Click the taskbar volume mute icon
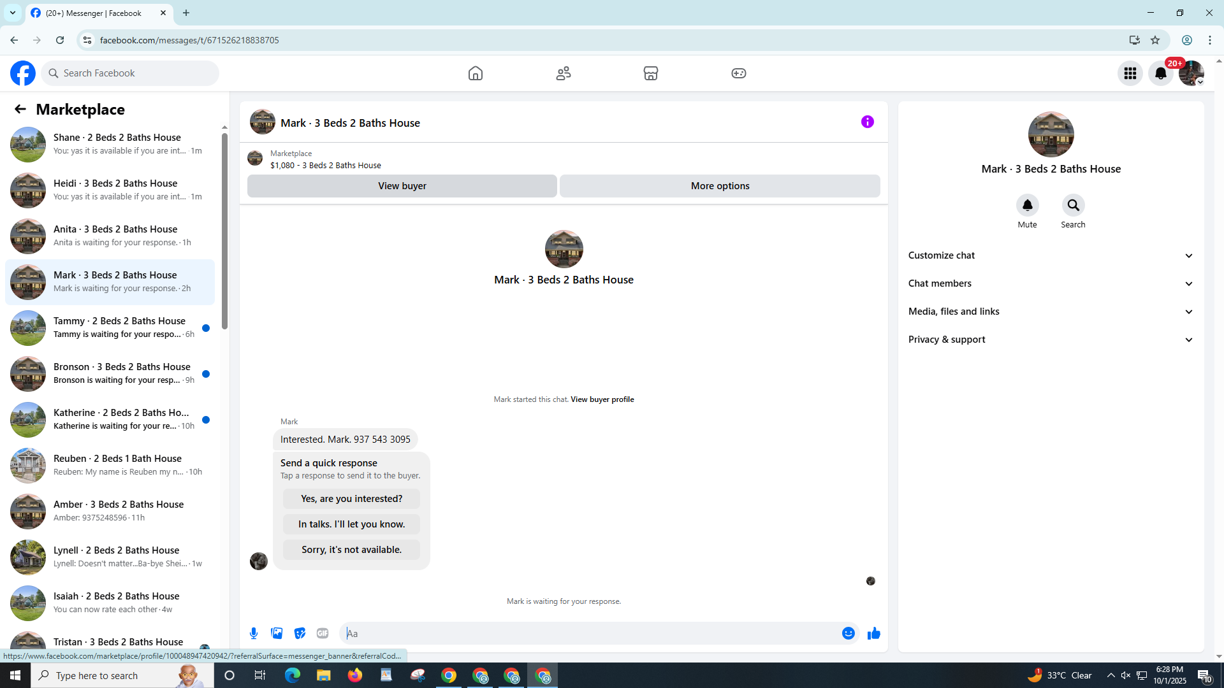Screen dimensions: 1224x688 1126,675
